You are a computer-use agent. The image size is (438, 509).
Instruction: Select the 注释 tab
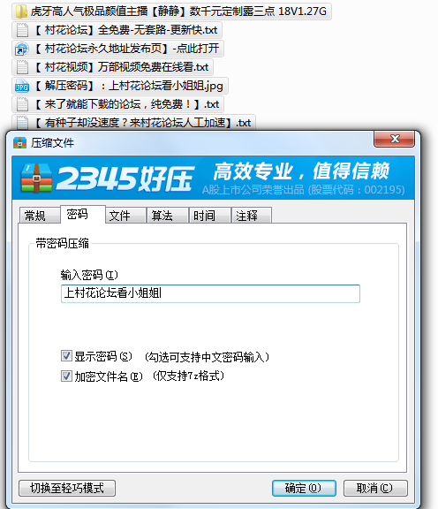[252, 215]
